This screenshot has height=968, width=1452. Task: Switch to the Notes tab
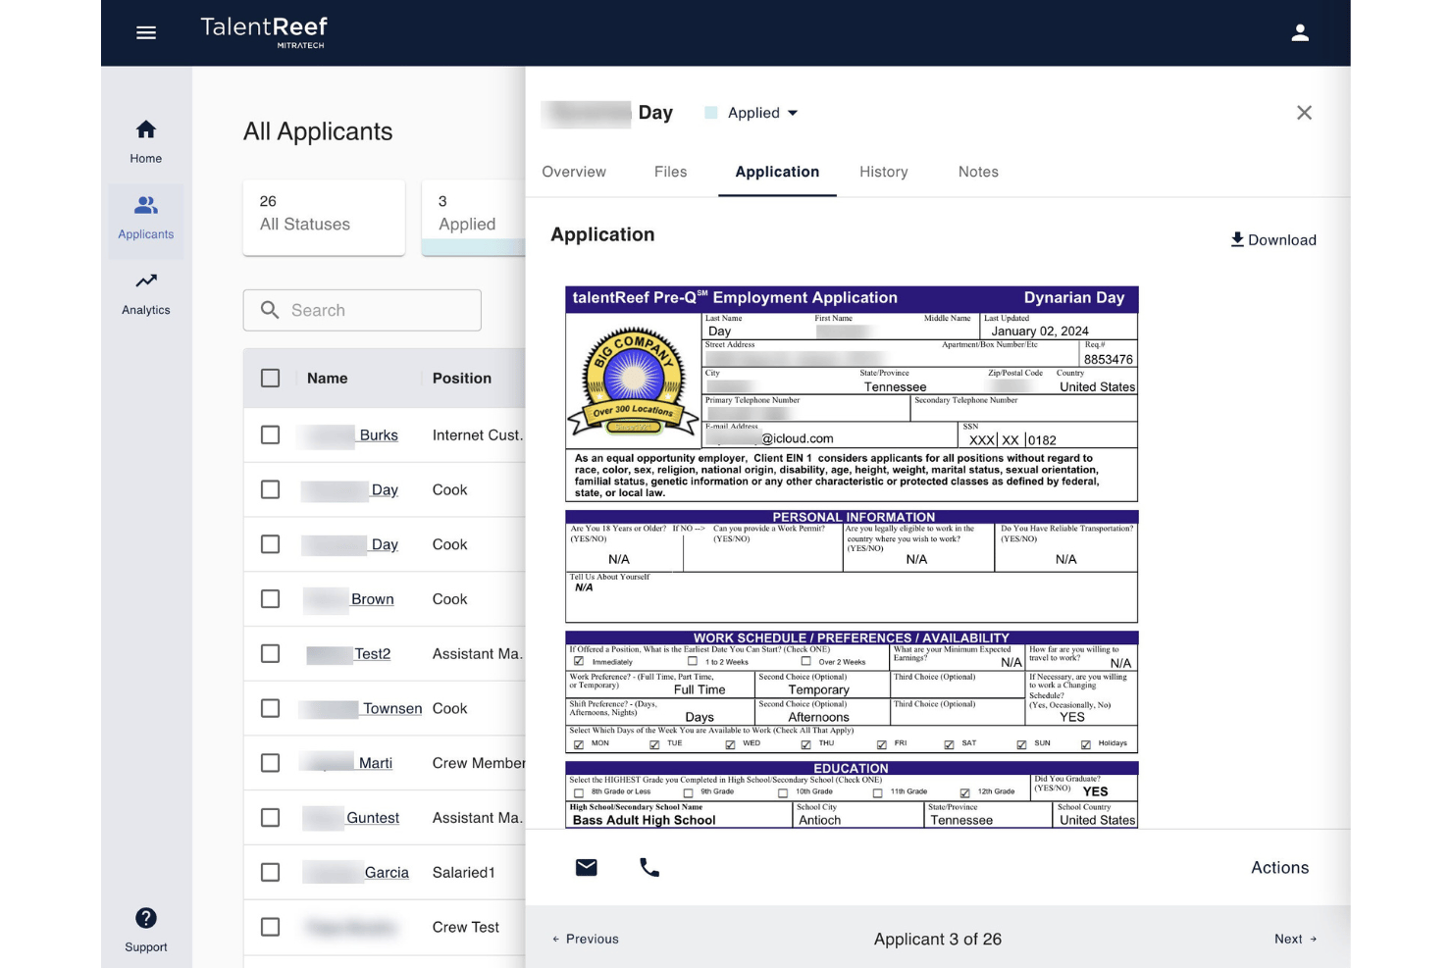tap(978, 172)
